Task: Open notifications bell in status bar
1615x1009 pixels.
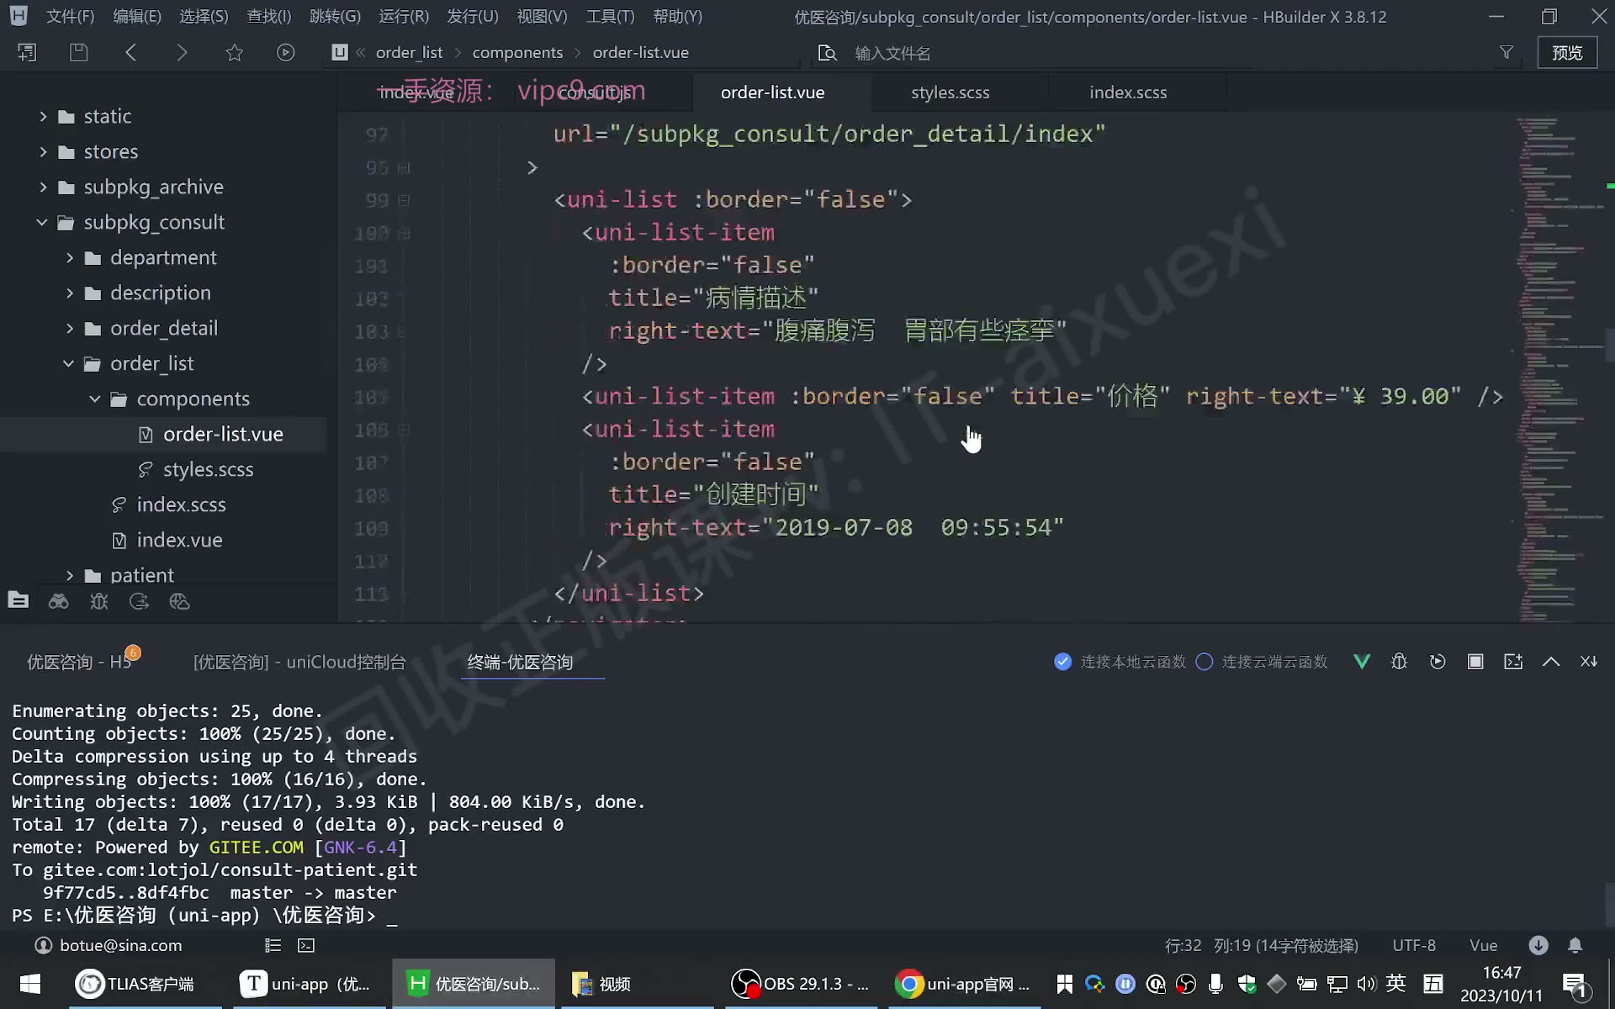Action: (x=1575, y=945)
